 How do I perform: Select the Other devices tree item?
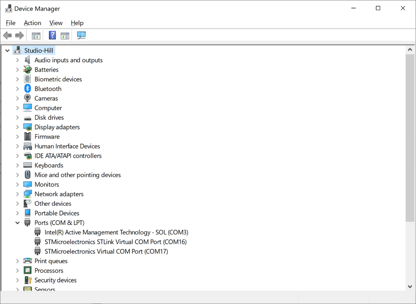[x=53, y=204]
